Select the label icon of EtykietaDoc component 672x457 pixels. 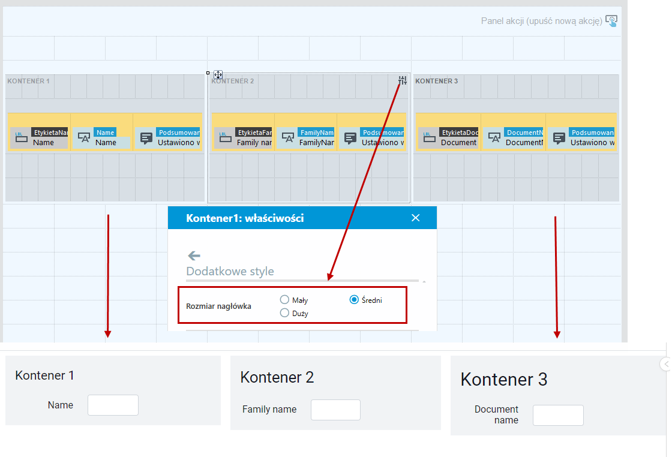tap(429, 137)
